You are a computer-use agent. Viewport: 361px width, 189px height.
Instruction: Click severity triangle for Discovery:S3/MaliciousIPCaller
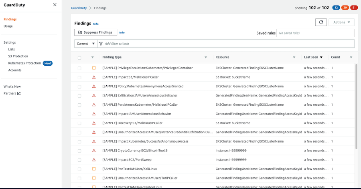pos(94,123)
